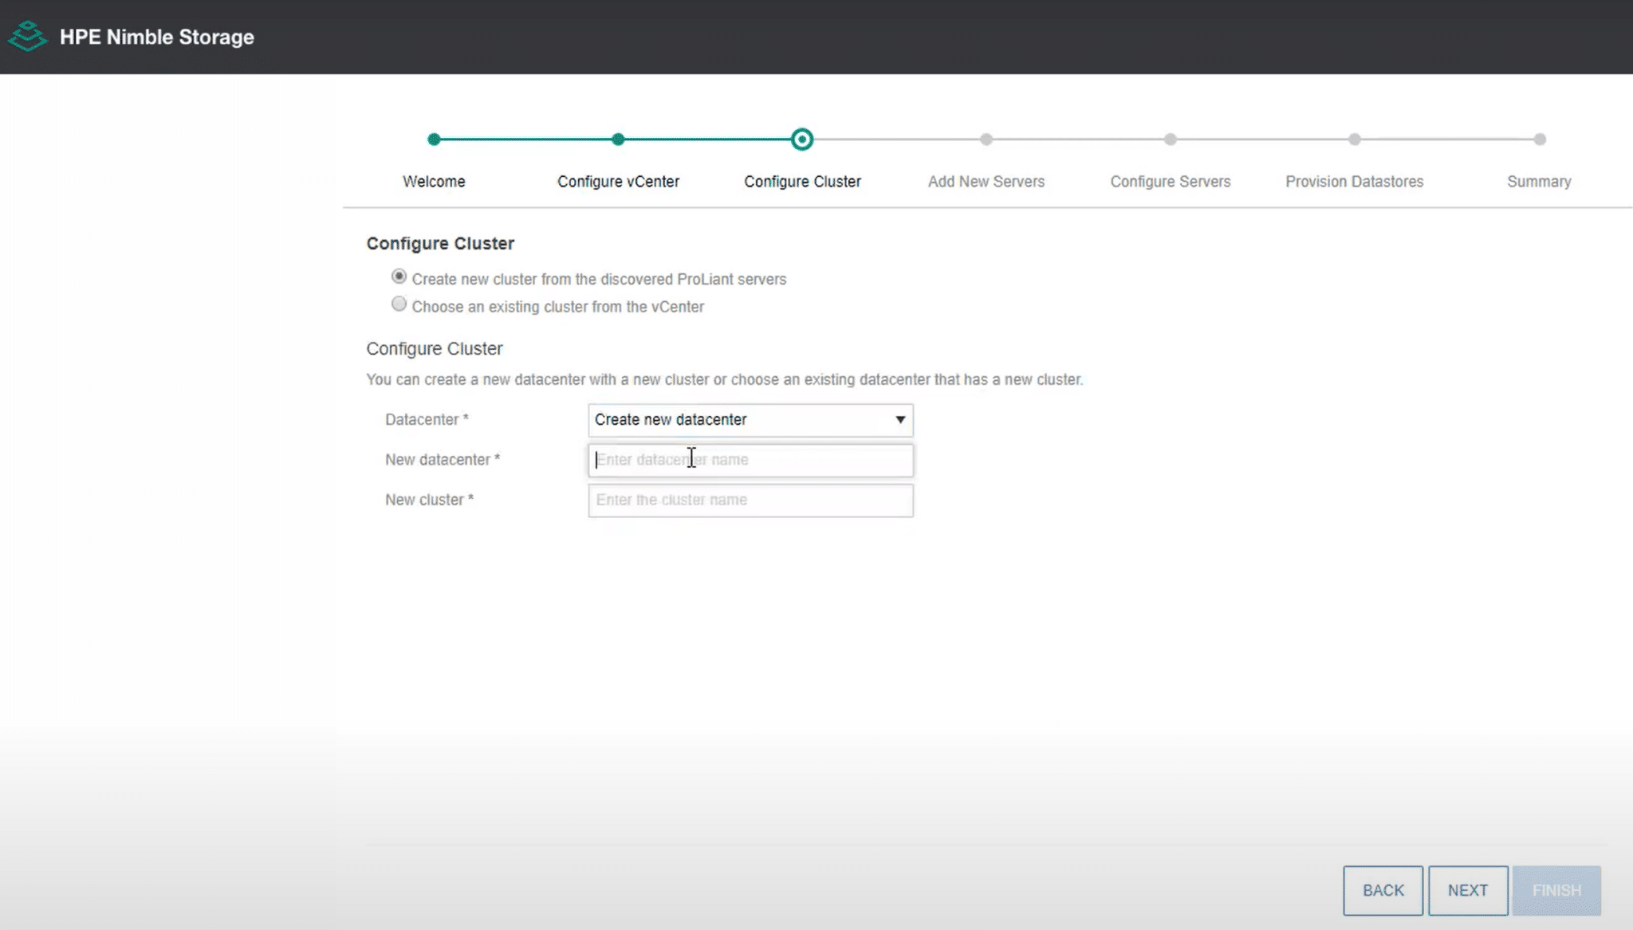Click the 'Datacenter *' field label
The height and width of the screenshot is (930, 1633).
(427, 419)
